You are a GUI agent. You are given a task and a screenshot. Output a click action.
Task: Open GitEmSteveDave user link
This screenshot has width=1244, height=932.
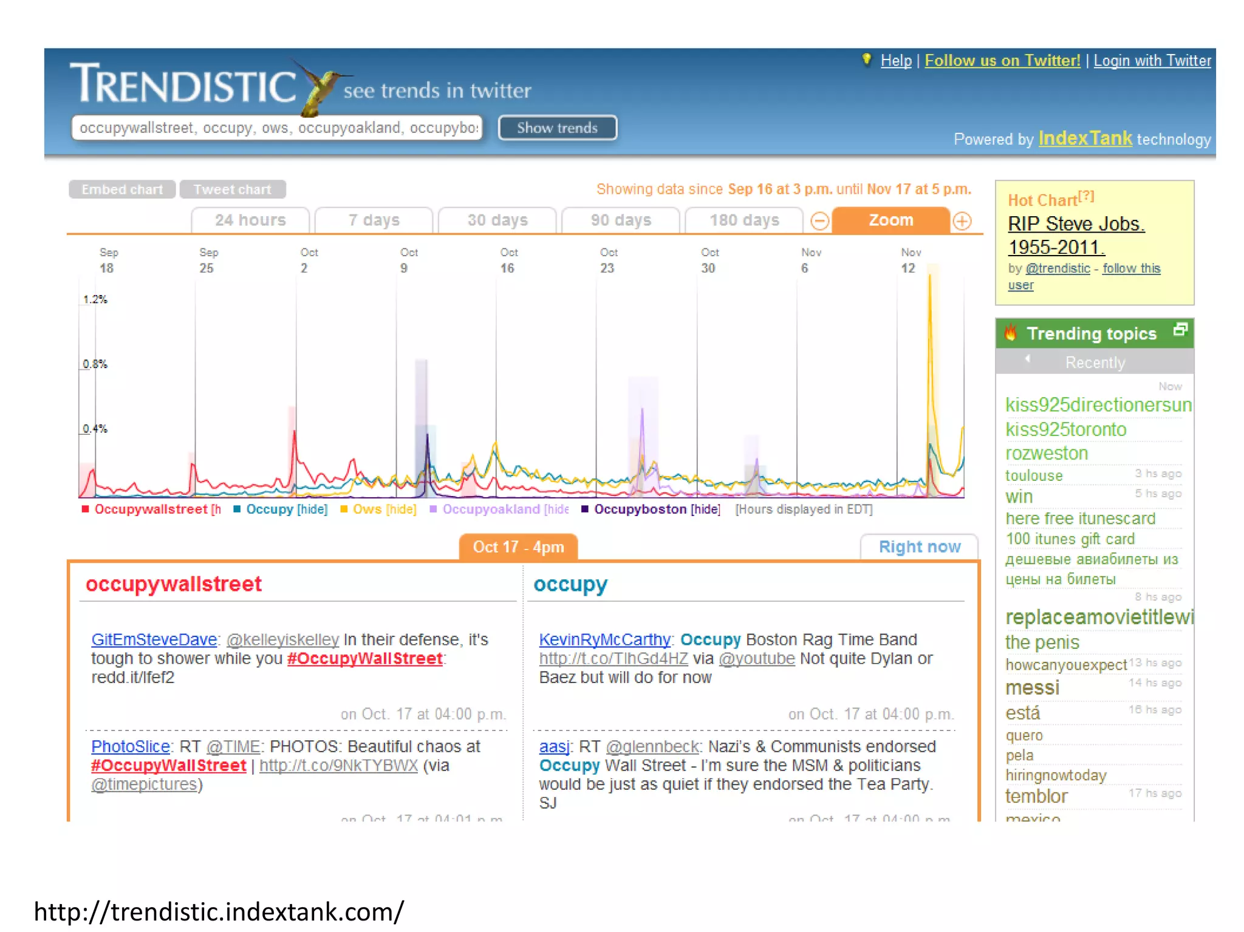tap(154, 640)
